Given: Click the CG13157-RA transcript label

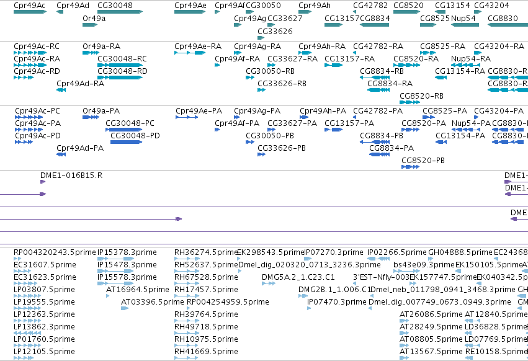Looking at the screenshot, I should pos(349,58).
